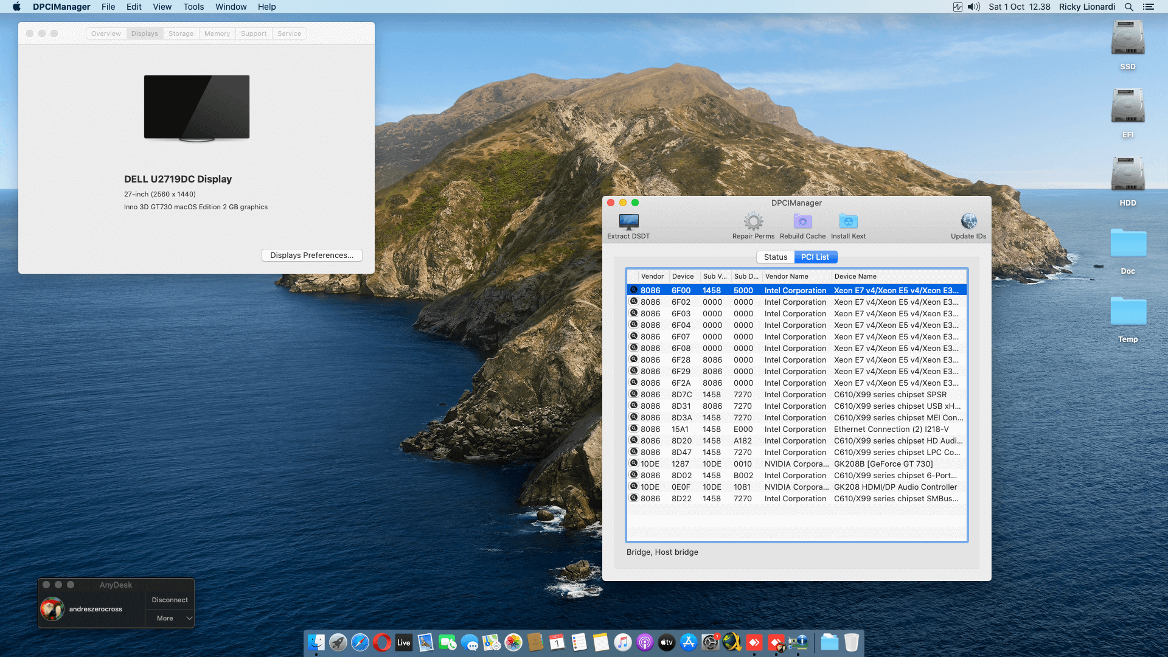Viewport: 1168px width, 657px height.
Task: Click the Repair Perms gear icon
Action: click(753, 223)
